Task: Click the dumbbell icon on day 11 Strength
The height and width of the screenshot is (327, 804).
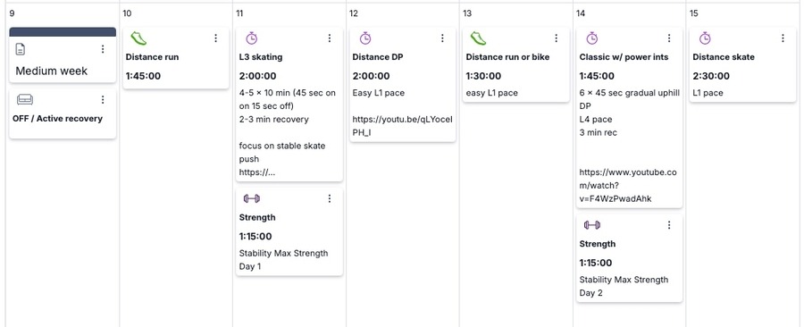Action: coord(251,198)
